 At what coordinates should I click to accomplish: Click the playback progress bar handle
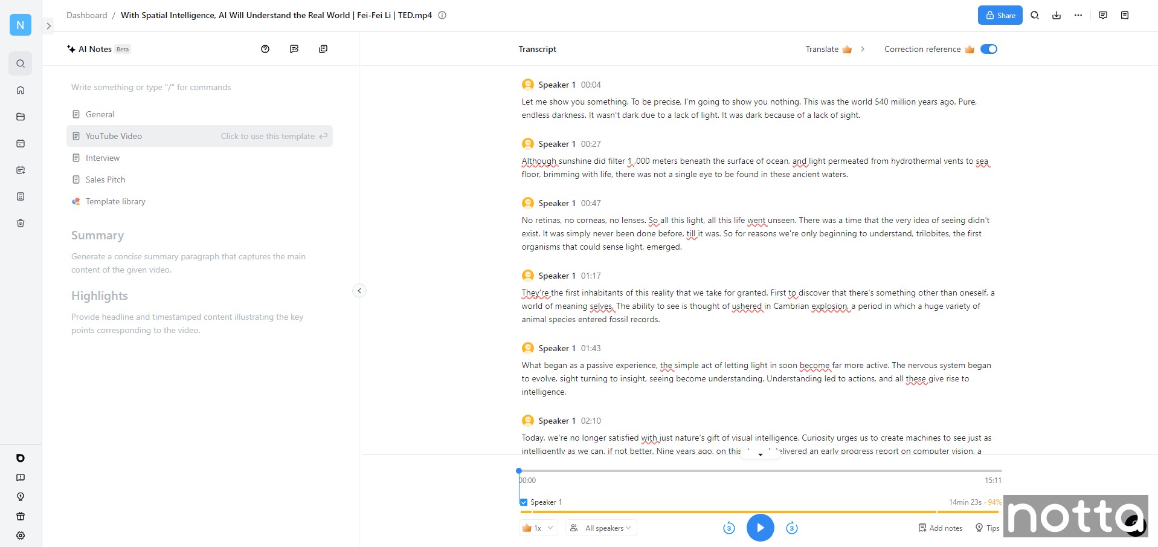[x=519, y=470]
